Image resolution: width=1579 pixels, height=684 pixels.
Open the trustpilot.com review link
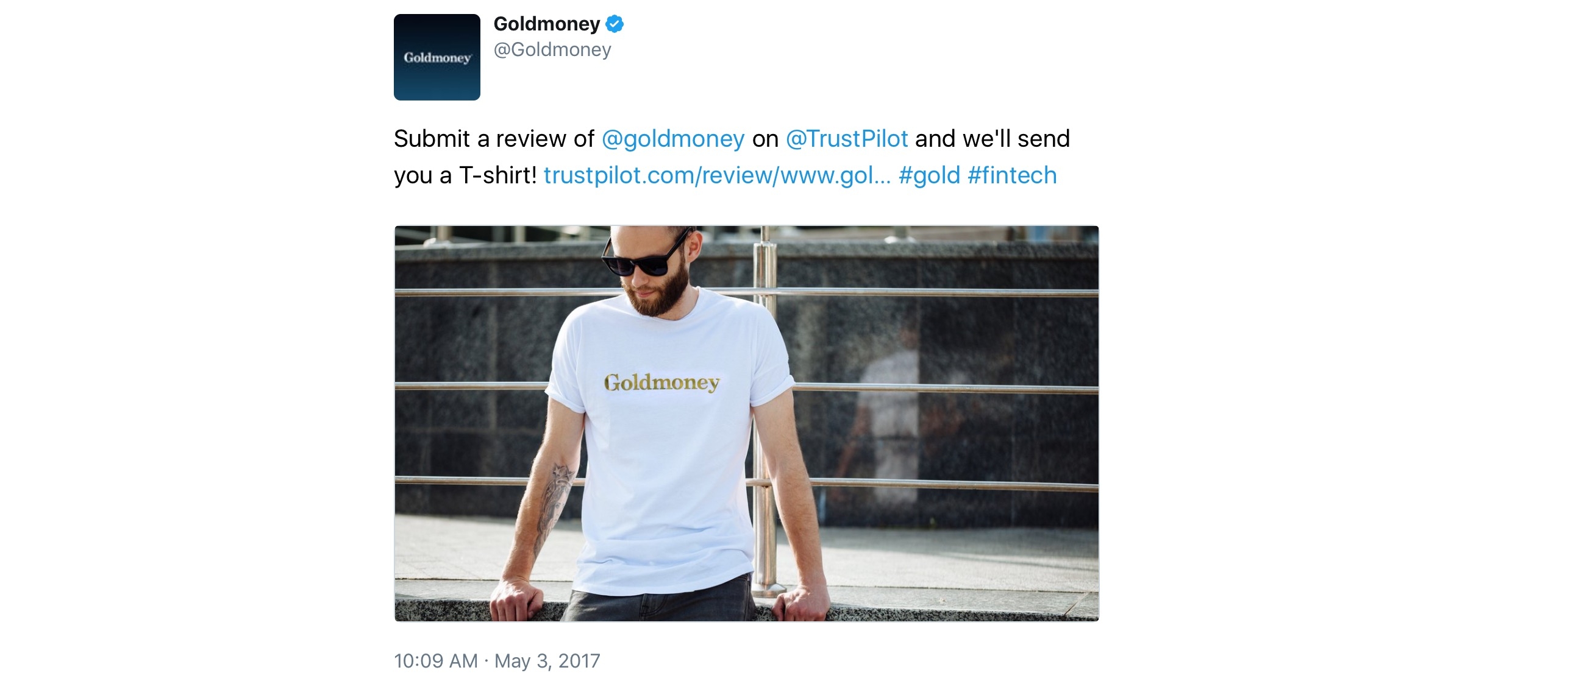716,176
